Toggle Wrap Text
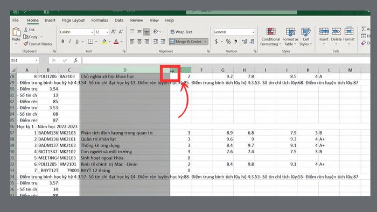 tap(181, 32)
